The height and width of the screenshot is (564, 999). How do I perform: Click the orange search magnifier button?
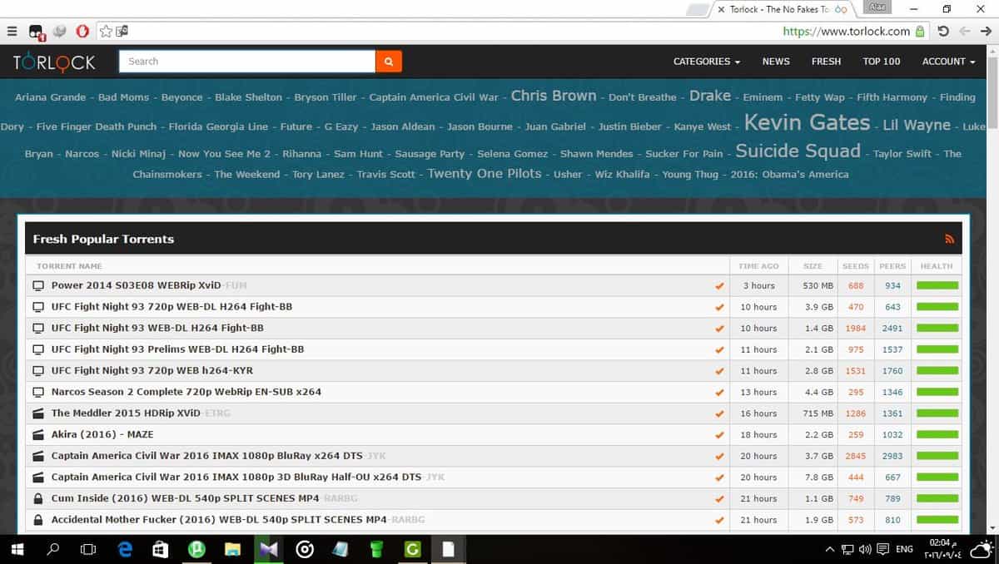coord(389,62)
